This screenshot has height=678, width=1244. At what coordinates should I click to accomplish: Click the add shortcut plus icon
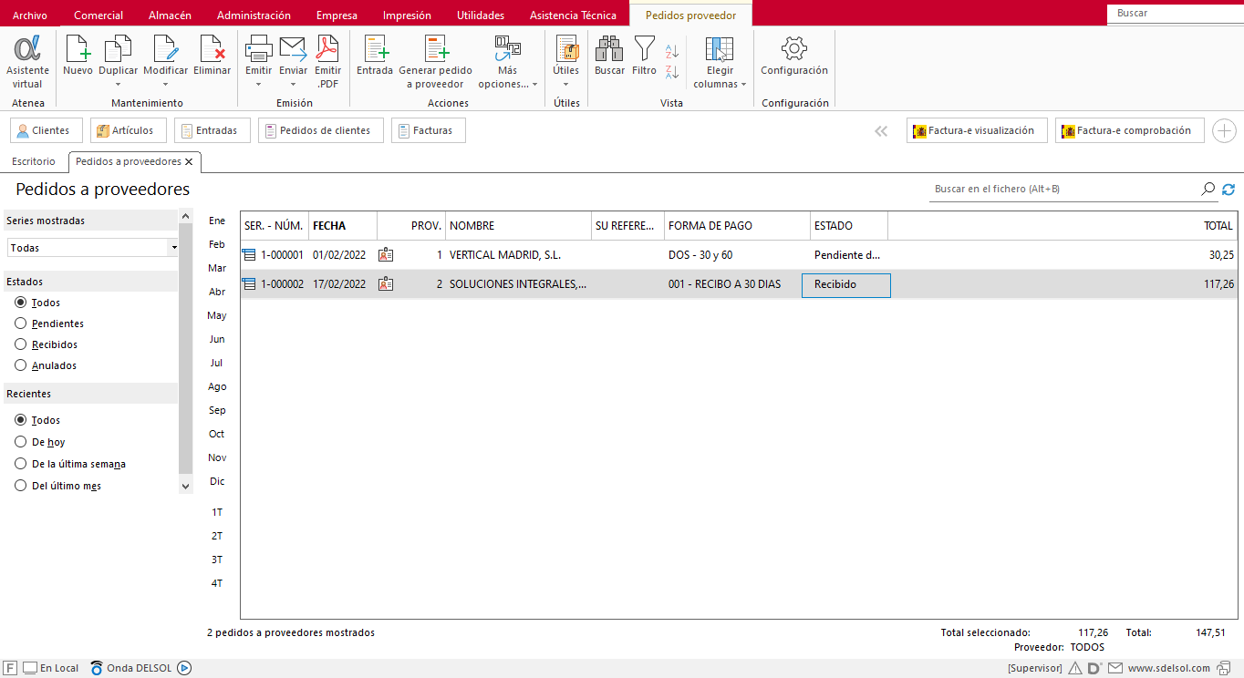coord(1224,131)
